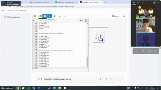Click the Remix button
Screen dimensions: 161x90
116,16
